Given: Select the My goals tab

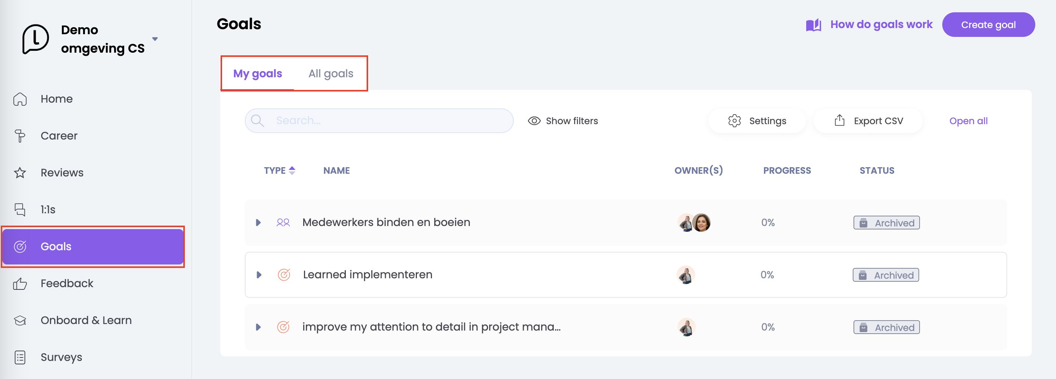Looking at the screenshot, I should click(257, 74).
